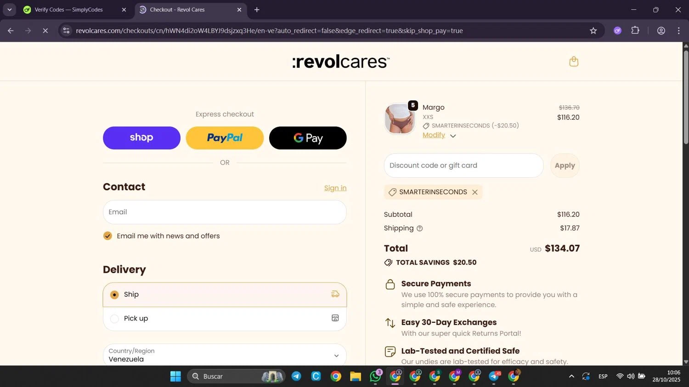
Task: Open the Chrome three-dot menu
Action: (x=678, y=31)
